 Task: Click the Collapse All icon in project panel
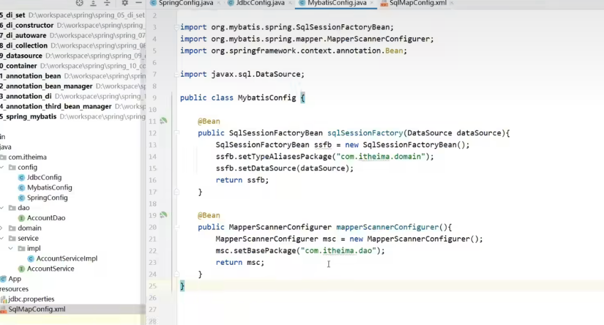coord(107,3)
